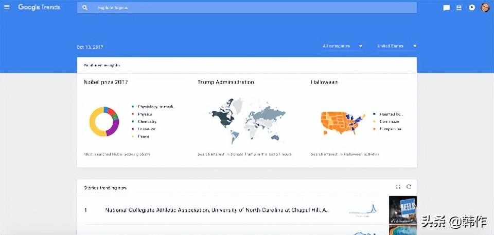Open the feedback speech-bubble icon

coord(446,8)
